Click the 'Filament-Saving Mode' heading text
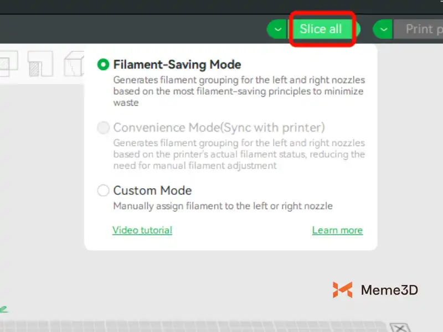Image resolution: width=443 pixels, height=332 pixels. coord(177,65)
